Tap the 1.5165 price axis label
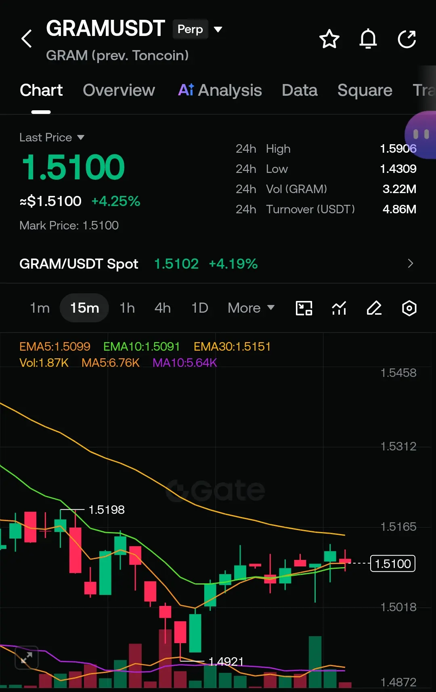The width and height of the screenshot is (436, 692). [398, 526]
